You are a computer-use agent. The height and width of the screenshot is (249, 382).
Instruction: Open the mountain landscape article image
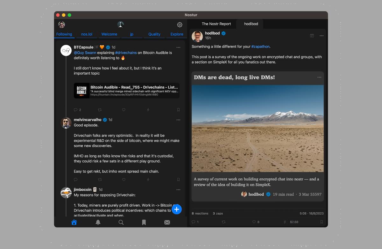click(x=258, y=128)
